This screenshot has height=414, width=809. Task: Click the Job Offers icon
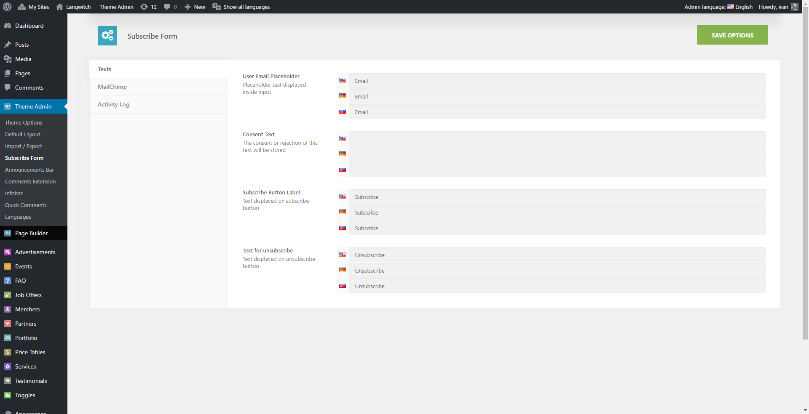8,295
